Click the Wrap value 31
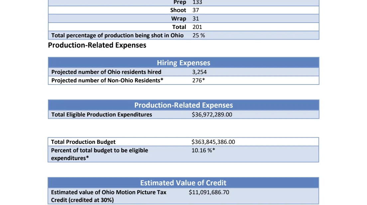 point(196,19)
